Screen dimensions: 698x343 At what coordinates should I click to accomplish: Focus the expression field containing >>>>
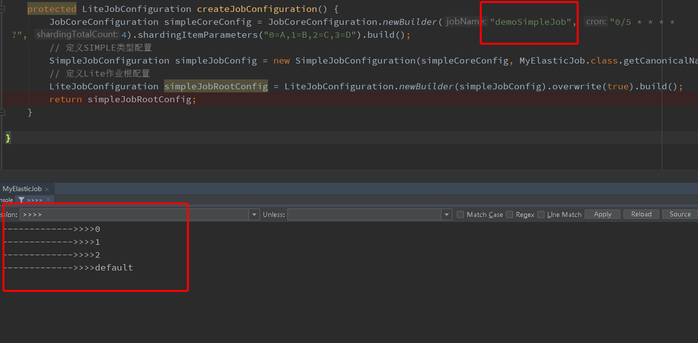pyautogui.click(x=134, y=214)
